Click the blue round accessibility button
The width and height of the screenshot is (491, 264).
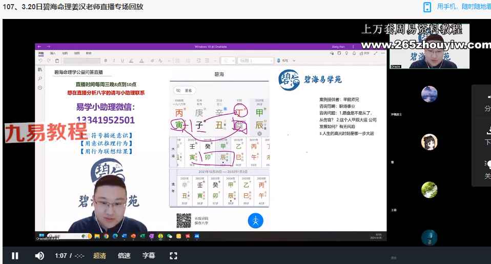pyautogui.click(x=255, y=220)
